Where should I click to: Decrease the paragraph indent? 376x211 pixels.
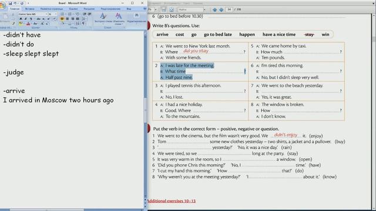(x=85, y=14)
